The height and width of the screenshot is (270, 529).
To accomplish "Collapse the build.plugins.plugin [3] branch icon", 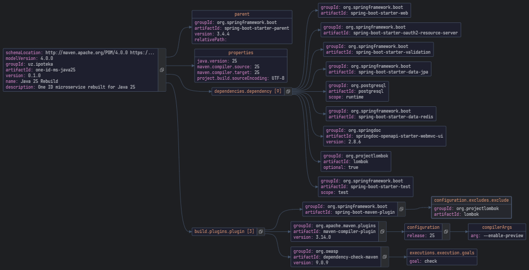I will click(x=260, y=231).
